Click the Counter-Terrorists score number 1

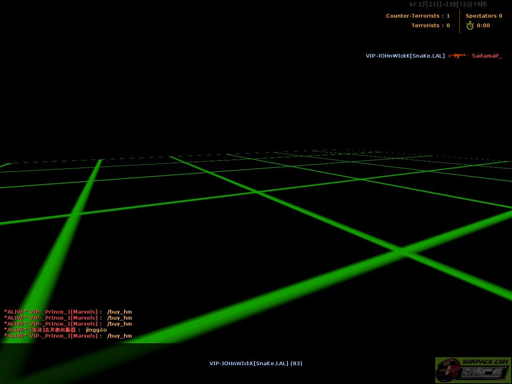pos(448,16)
